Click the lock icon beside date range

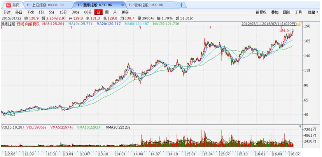coord(299,24)
